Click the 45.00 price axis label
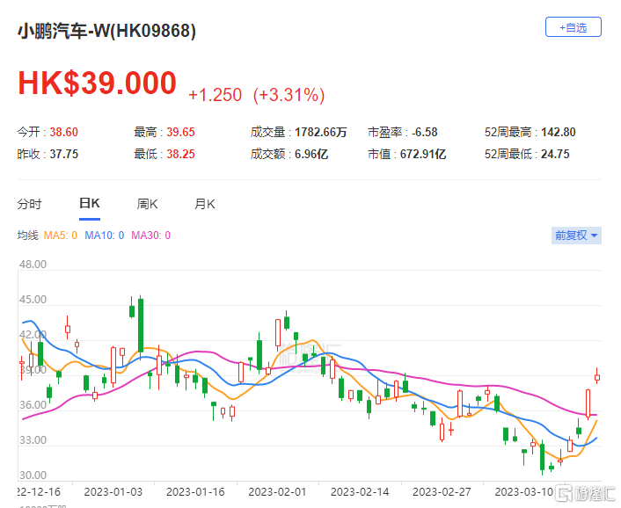 click(33, 300)
